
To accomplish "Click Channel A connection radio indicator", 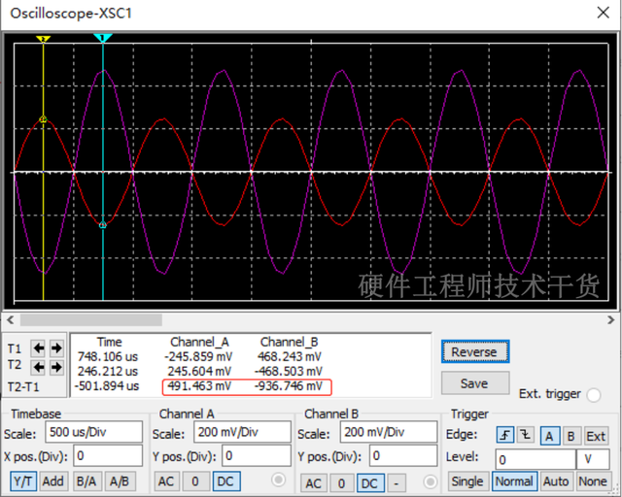I will (x=279, y=480).
